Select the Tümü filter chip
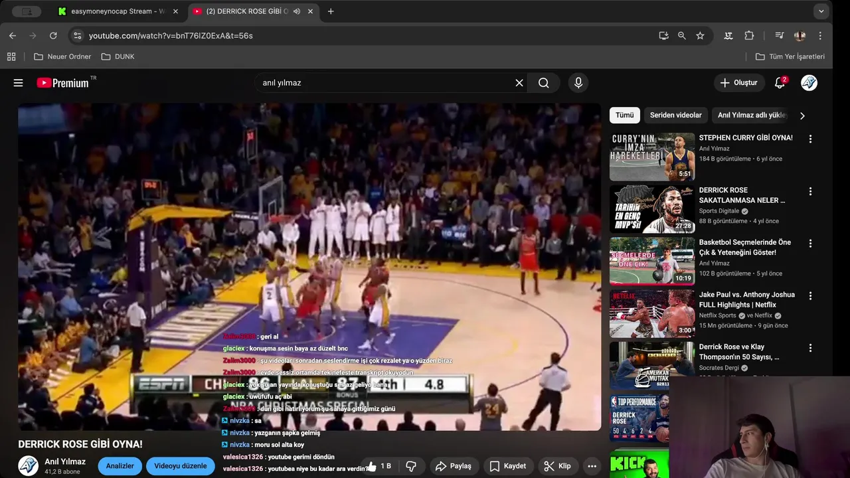Viewport: 850px width, 478px height. coord(625,115)
